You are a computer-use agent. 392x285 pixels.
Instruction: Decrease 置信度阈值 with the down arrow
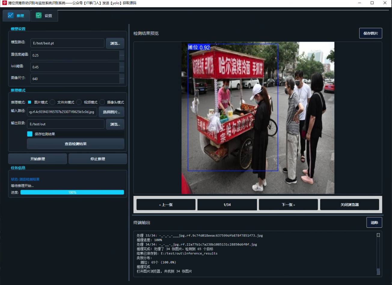click(x=122, y=58)
